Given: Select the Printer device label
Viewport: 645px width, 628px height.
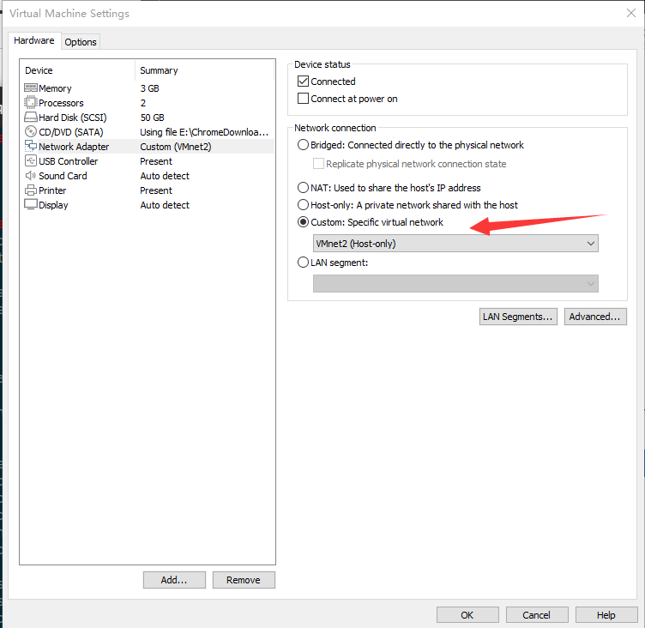Looking at the screenshot, I should click(52, 190).
